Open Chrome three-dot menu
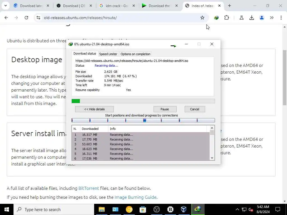The image size is (287, 215). click(x=281, y=18)
